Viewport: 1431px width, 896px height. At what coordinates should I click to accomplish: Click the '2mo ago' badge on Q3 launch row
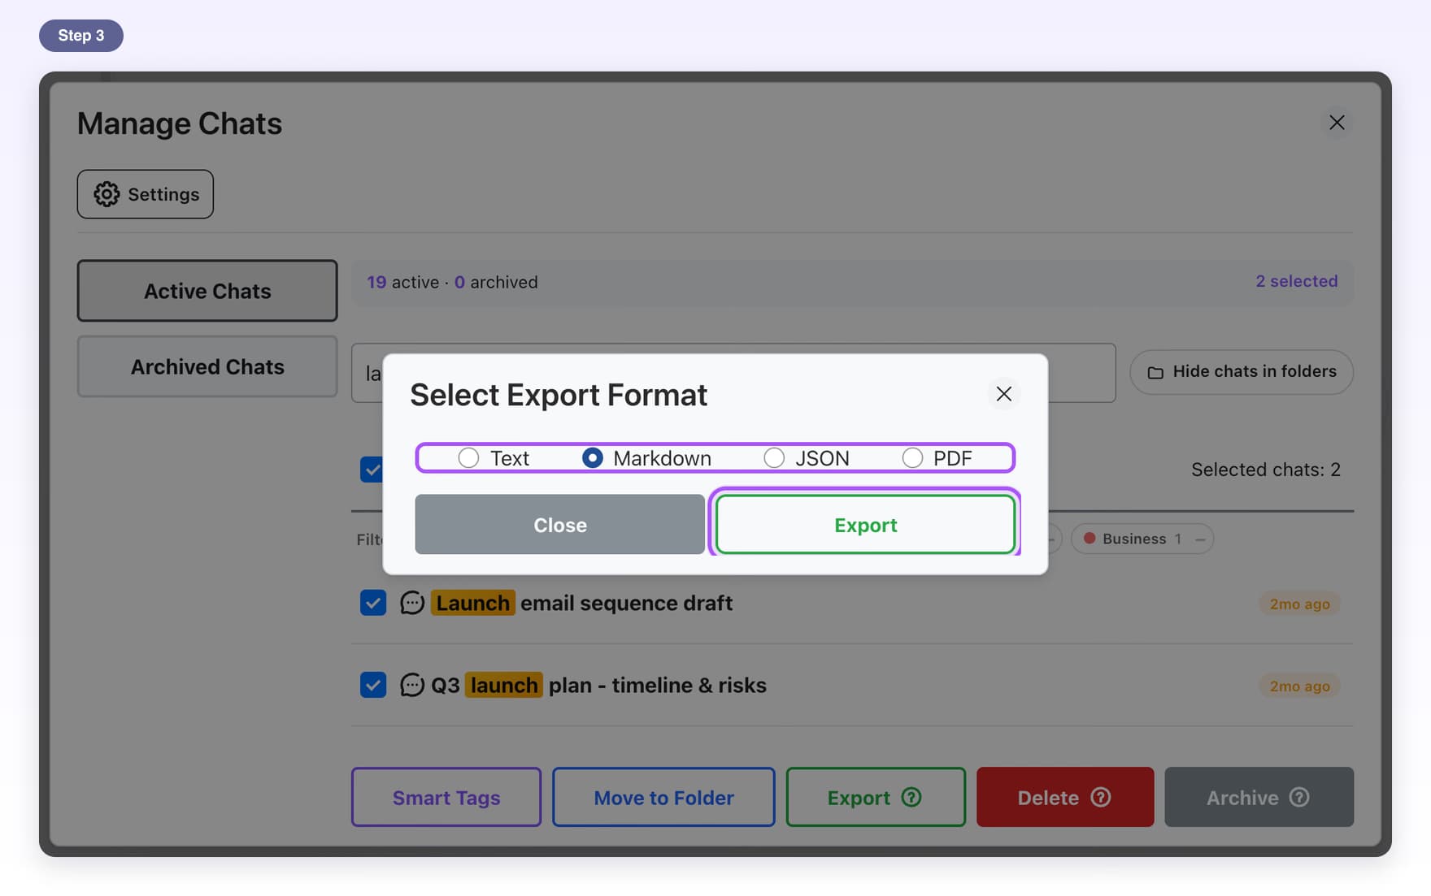(x=1299, y=686)
